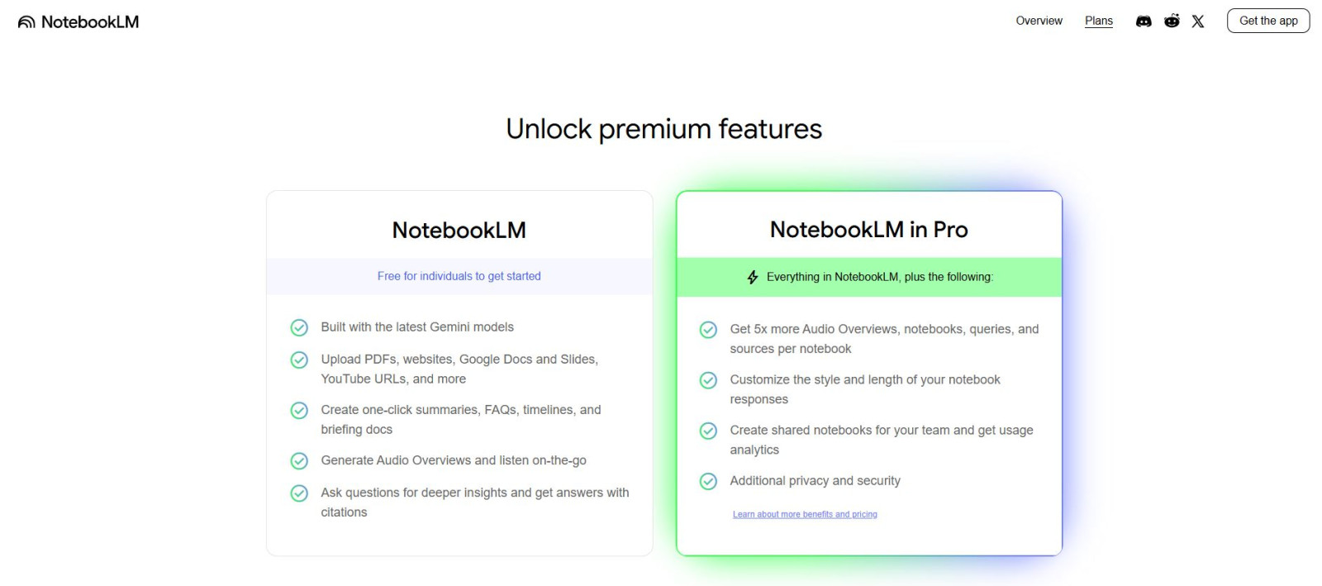Select the checkmark next to upload PDFs feature
The image size is (1322, 586).
299,361
